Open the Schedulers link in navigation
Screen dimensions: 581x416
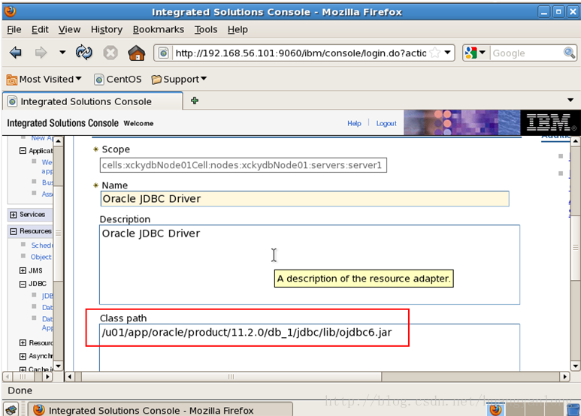41,245
